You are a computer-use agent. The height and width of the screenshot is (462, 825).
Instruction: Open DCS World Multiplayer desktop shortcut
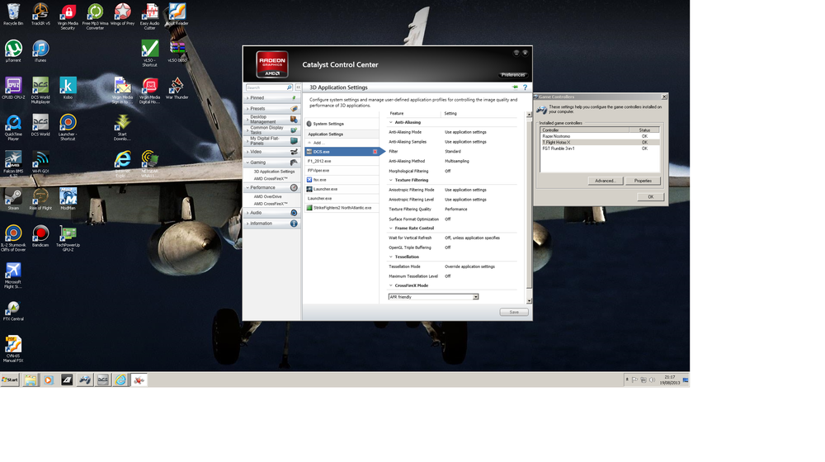[40, 91]
